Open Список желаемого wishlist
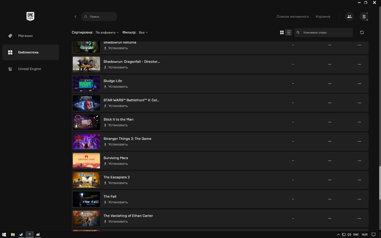 (x=293, y=16)
